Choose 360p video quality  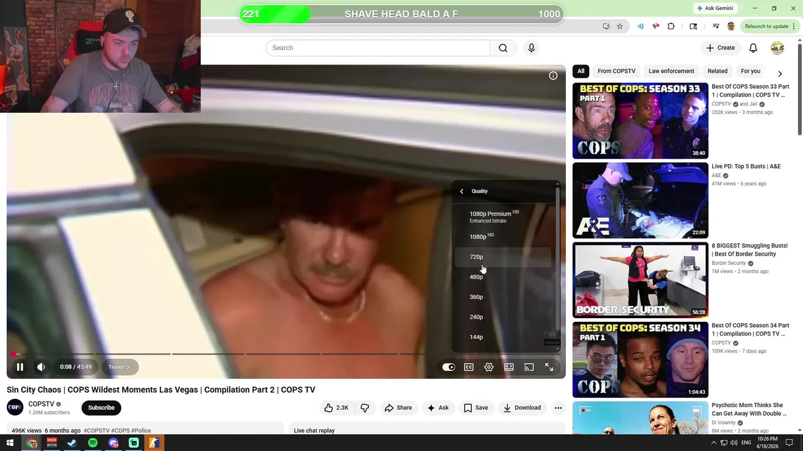pos(503,297)
